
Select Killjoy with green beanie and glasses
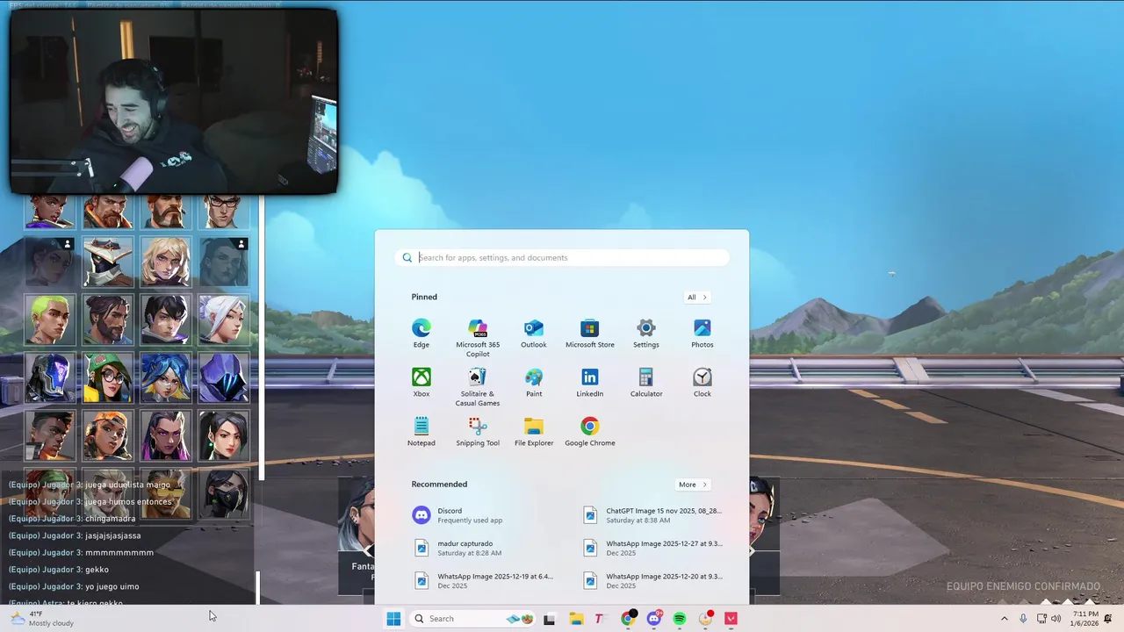[x=108, y=377]
